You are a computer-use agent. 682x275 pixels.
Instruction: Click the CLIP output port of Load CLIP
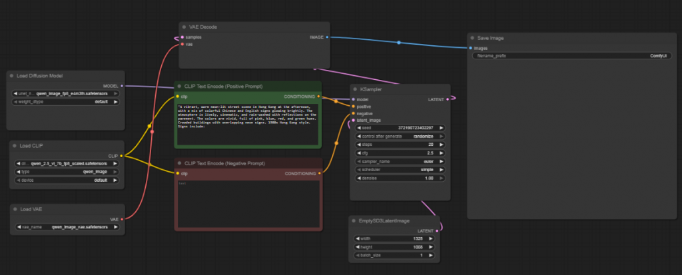(121, 156)
